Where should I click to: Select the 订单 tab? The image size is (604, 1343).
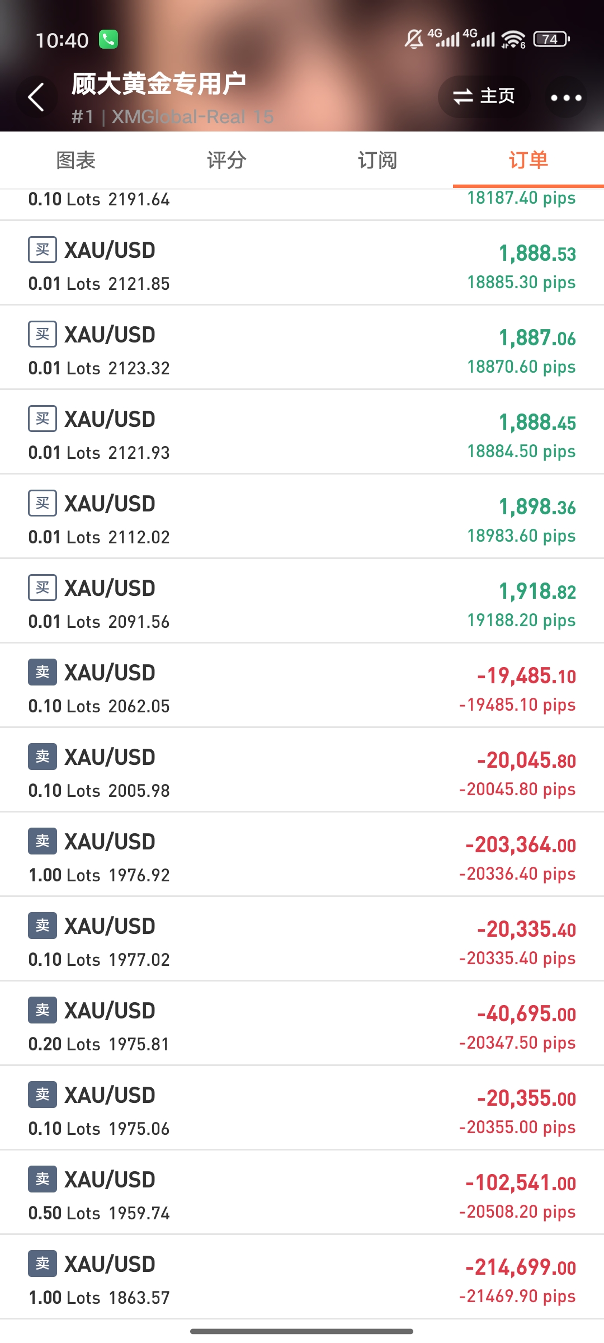(528, 161)
